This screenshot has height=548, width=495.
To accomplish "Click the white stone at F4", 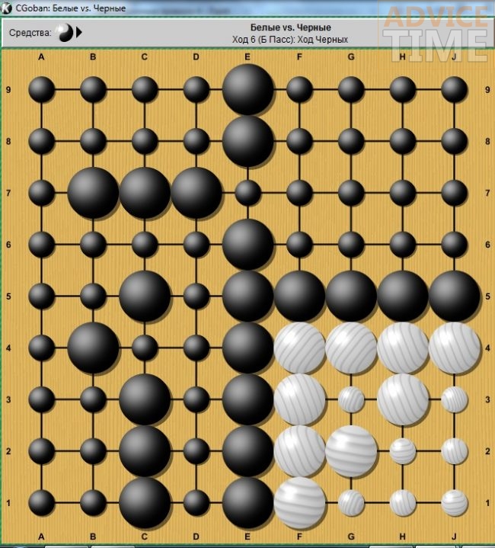I will (x=299, y=348).
